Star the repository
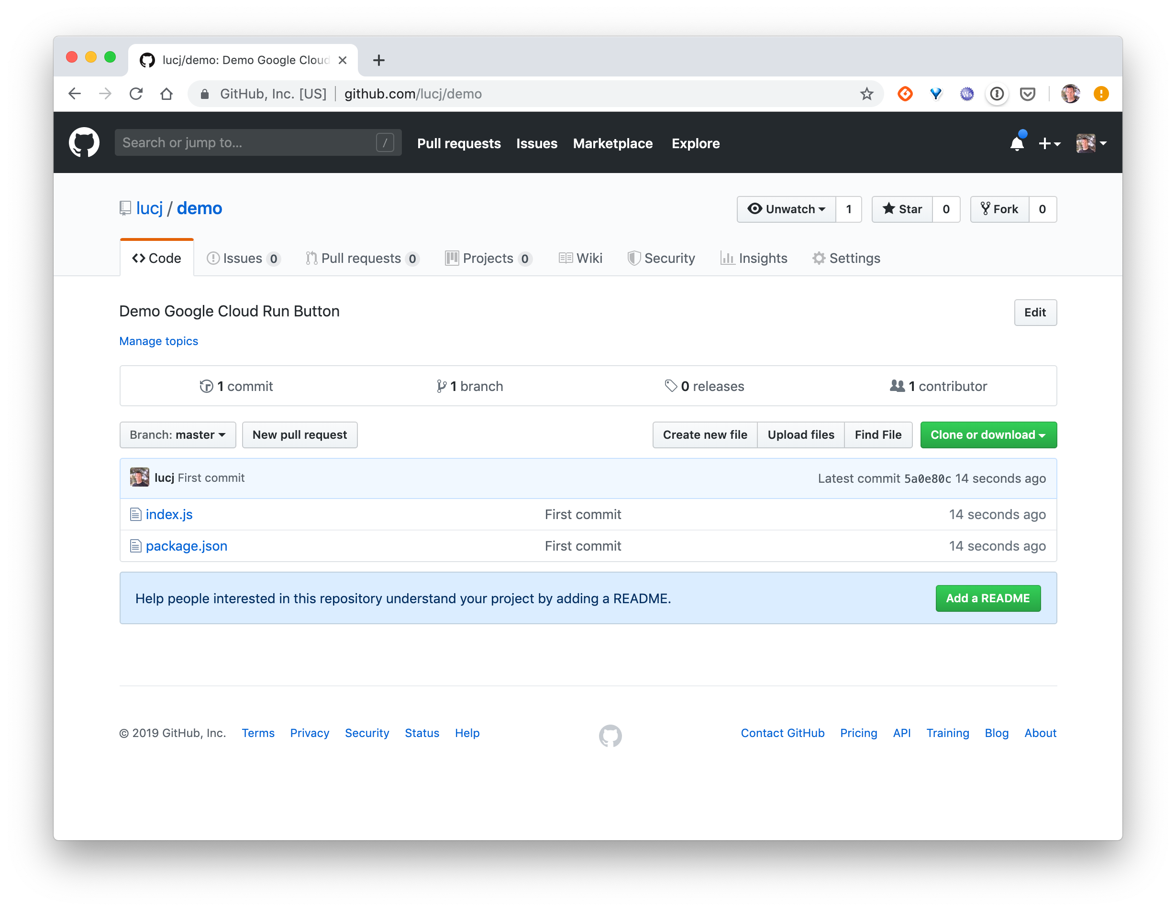Screen dimensions: 1176x911 (902, 209)
